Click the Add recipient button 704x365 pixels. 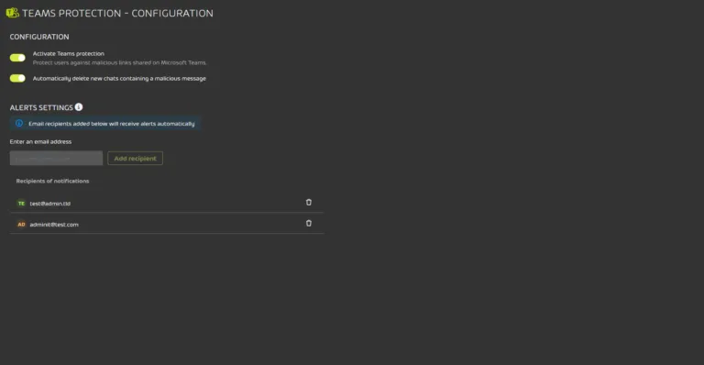[135, 158]
